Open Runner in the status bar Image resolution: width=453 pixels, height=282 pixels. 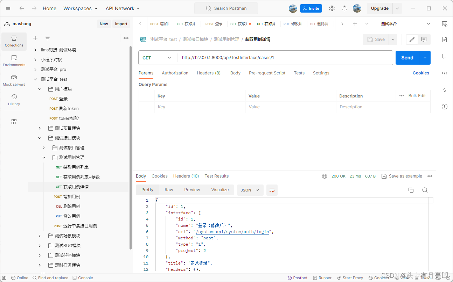click(322, 278)
